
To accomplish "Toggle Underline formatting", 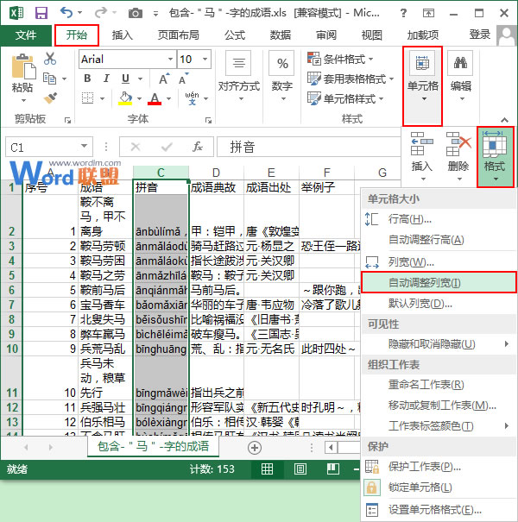I will click(125, 79).
